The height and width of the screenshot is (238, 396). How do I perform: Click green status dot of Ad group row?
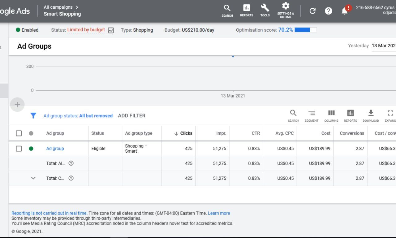(31, 149)
